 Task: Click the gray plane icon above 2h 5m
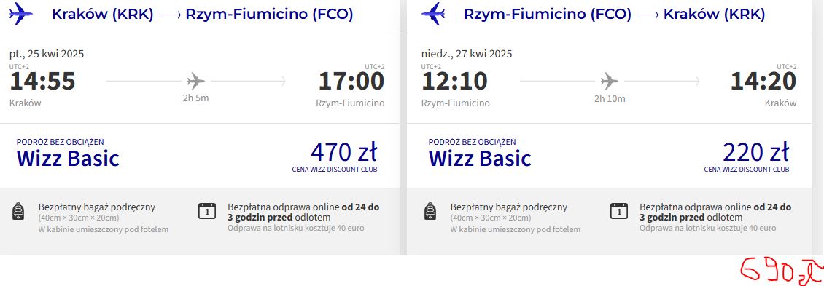195,82
